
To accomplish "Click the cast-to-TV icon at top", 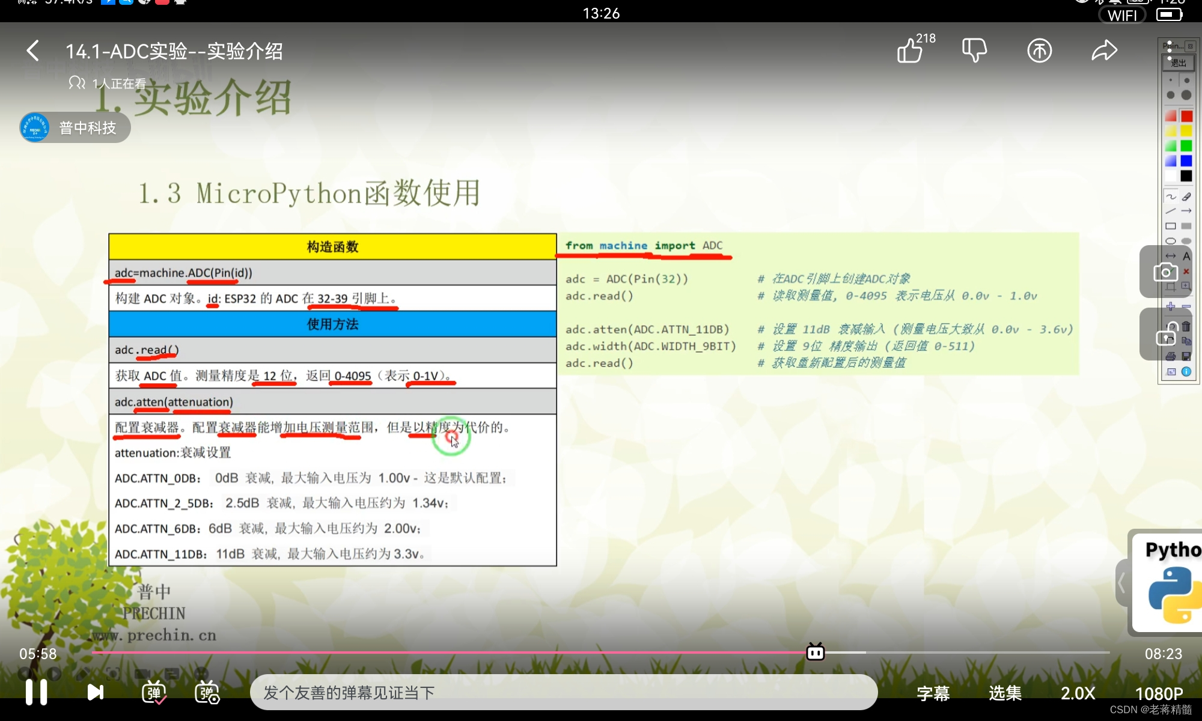I will click(x=1040, y=50).
